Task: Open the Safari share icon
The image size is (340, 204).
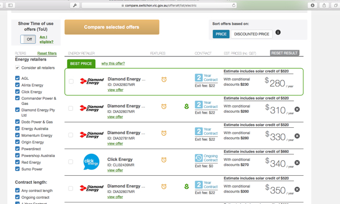Action: click(324, 5)
